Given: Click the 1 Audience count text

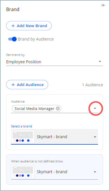Looking at the screenshot, I should pyautogui.click(x=92, y=85).
